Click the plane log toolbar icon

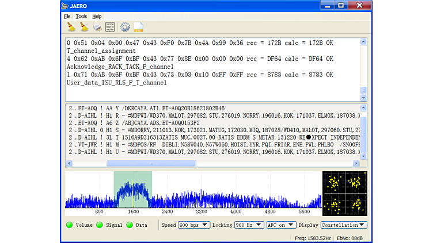click(97, 27)
